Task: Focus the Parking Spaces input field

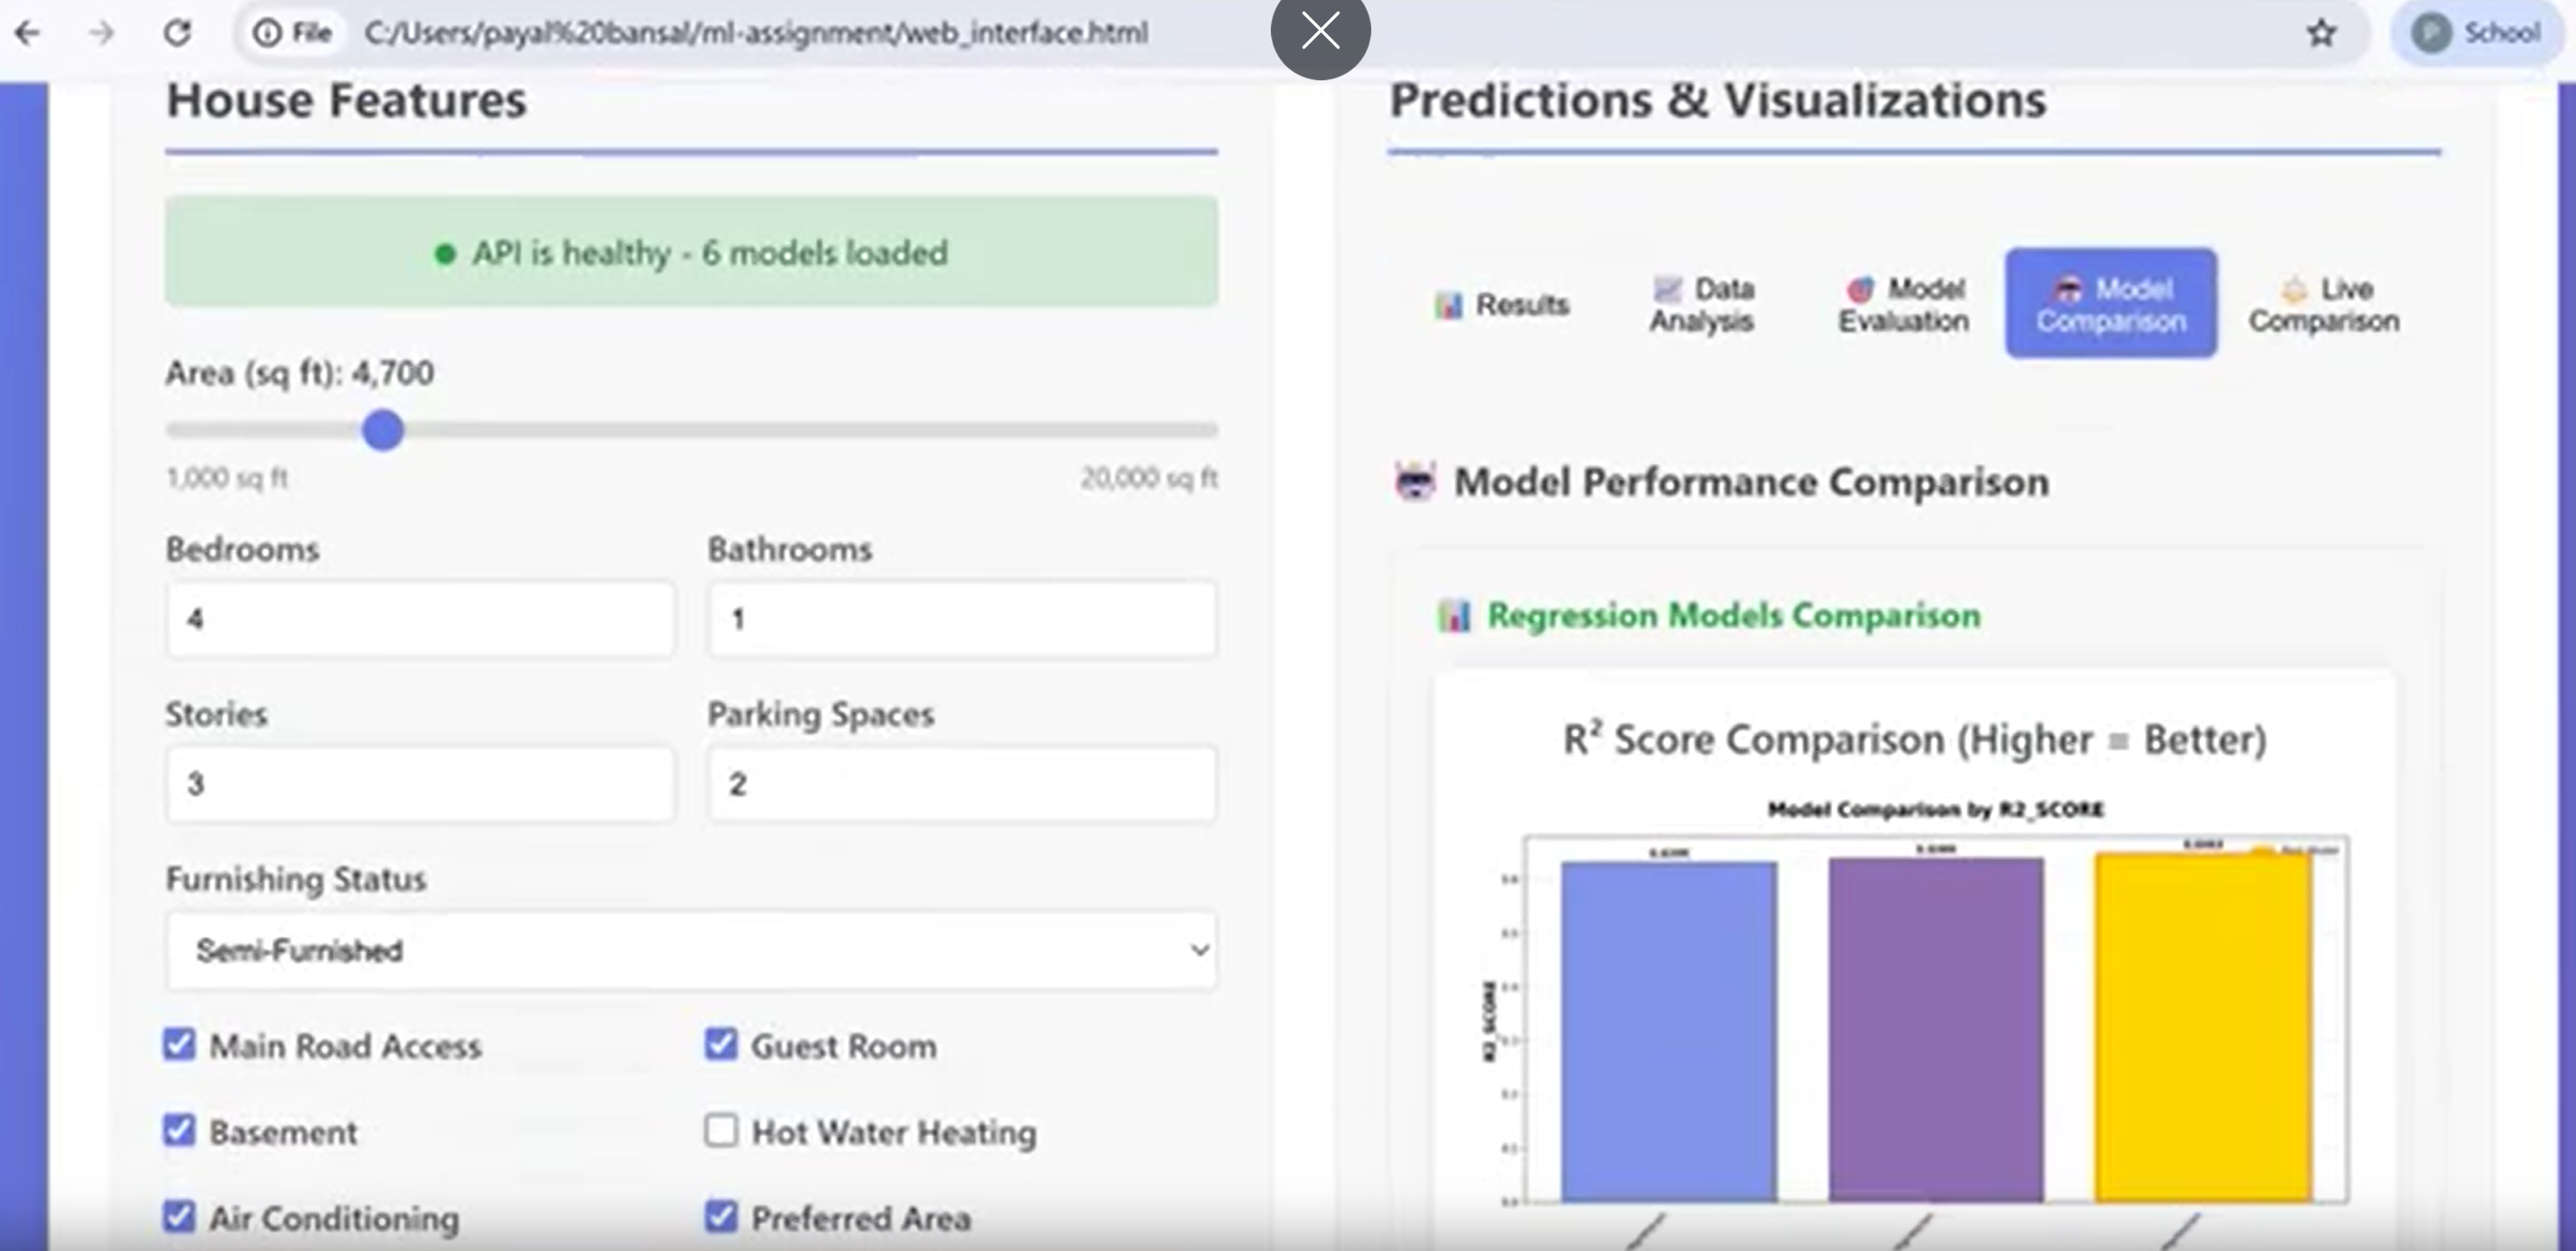Action: (x=962, y=784)
